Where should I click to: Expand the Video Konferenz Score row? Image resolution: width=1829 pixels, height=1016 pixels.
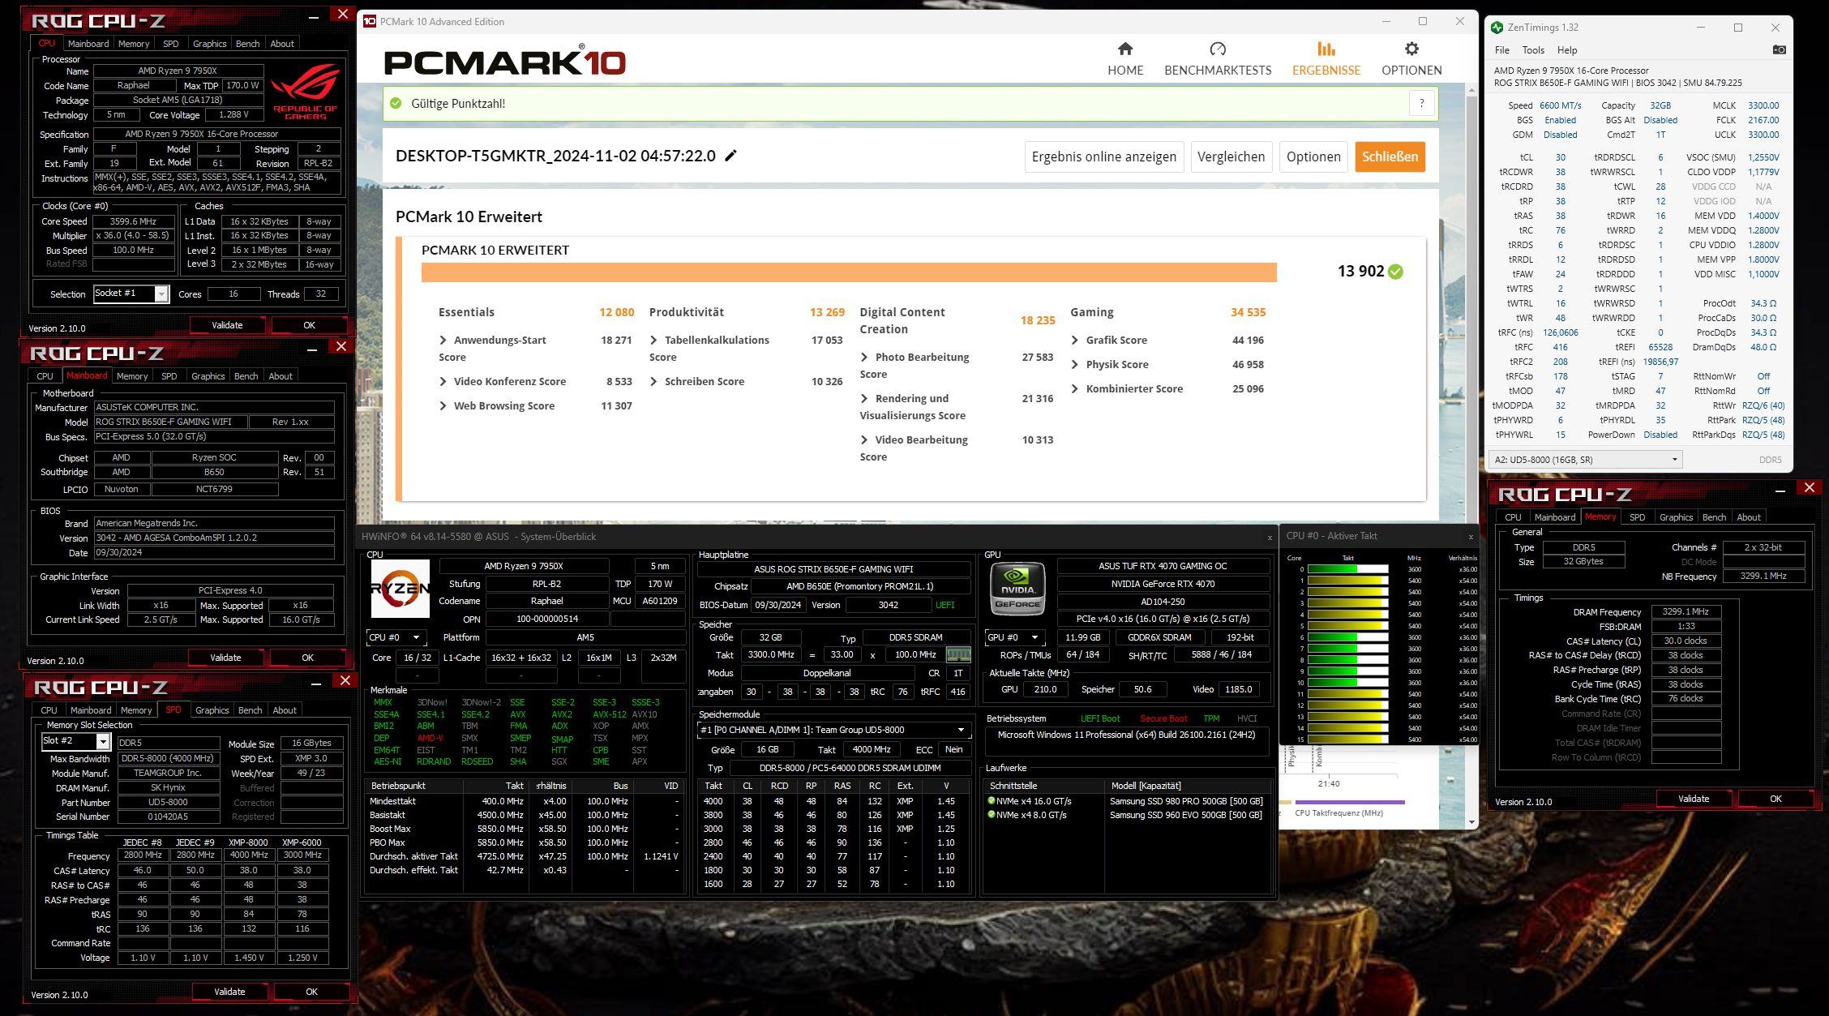coord(443,382)
